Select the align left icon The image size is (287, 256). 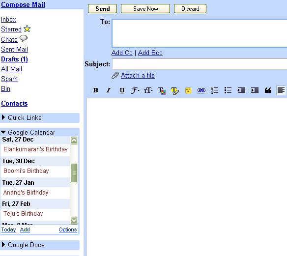pos(281,90)
